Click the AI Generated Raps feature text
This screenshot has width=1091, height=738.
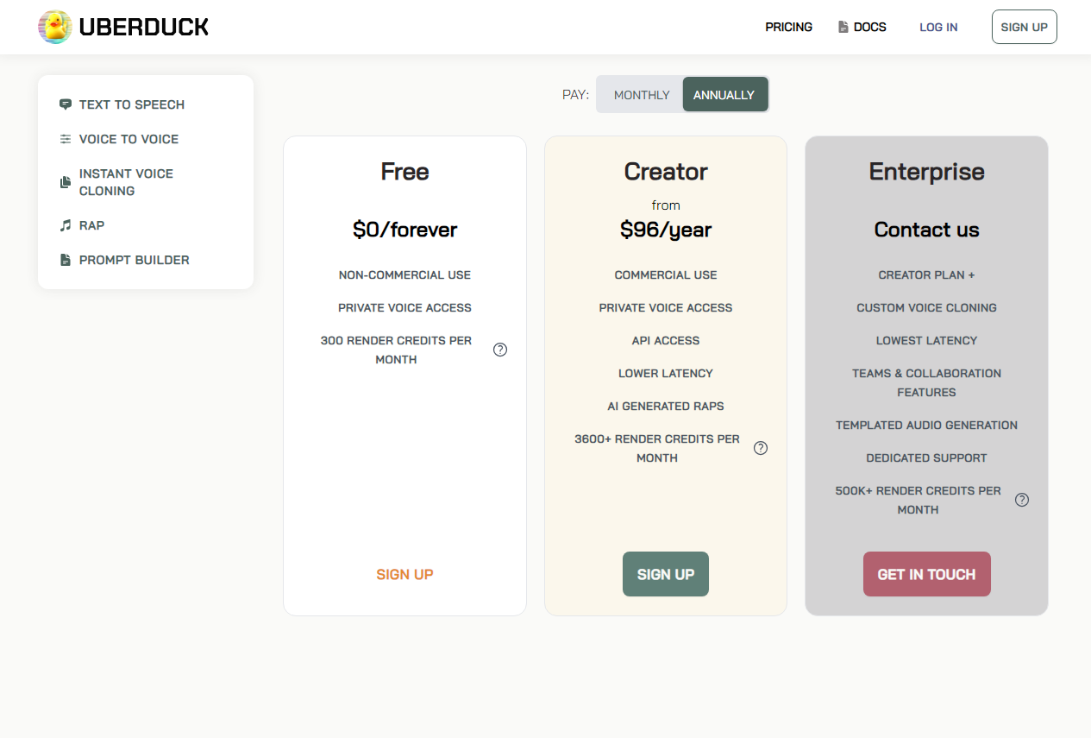pyautogui.click(x=666, y=407)
